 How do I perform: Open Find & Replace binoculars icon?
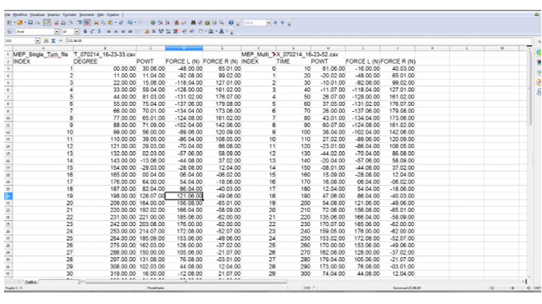(193, 23)
